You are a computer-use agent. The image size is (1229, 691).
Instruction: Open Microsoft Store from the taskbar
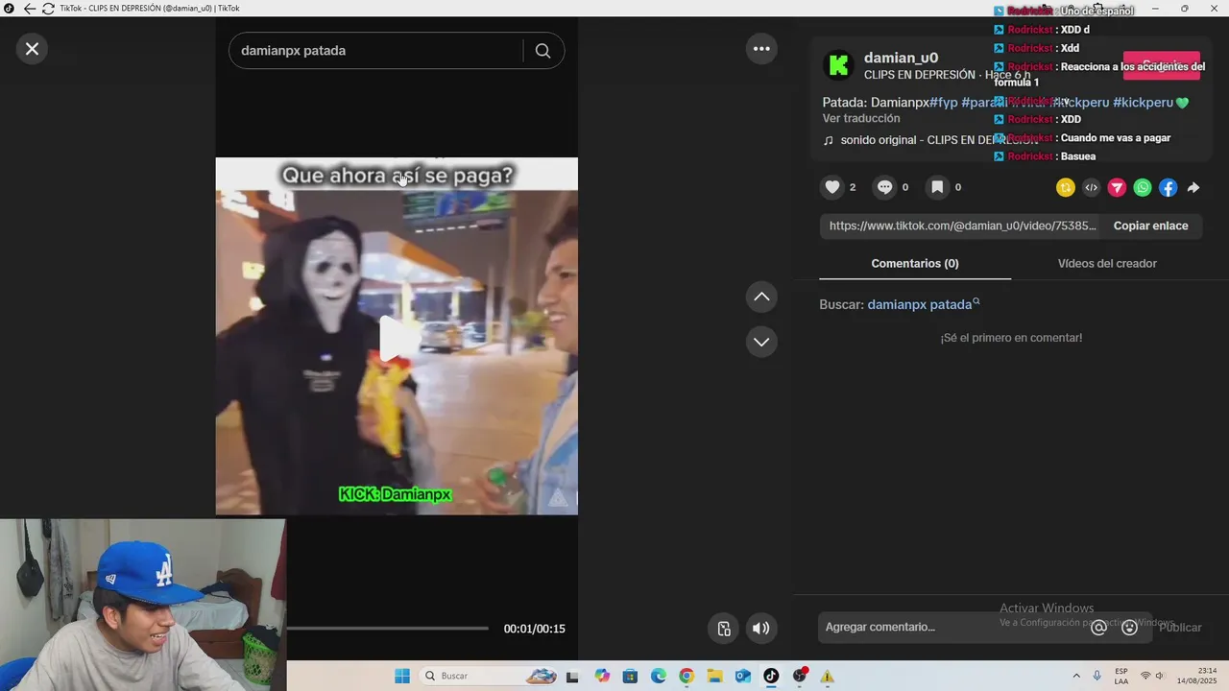[630, 676]
